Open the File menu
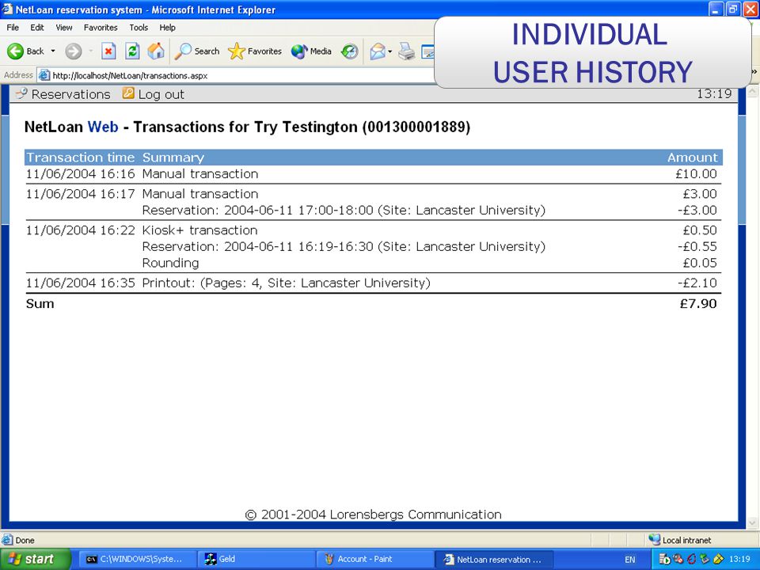 click(x=13, y=28)
